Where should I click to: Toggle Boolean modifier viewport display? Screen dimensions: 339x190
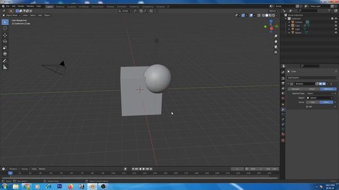tap(320, 84)
